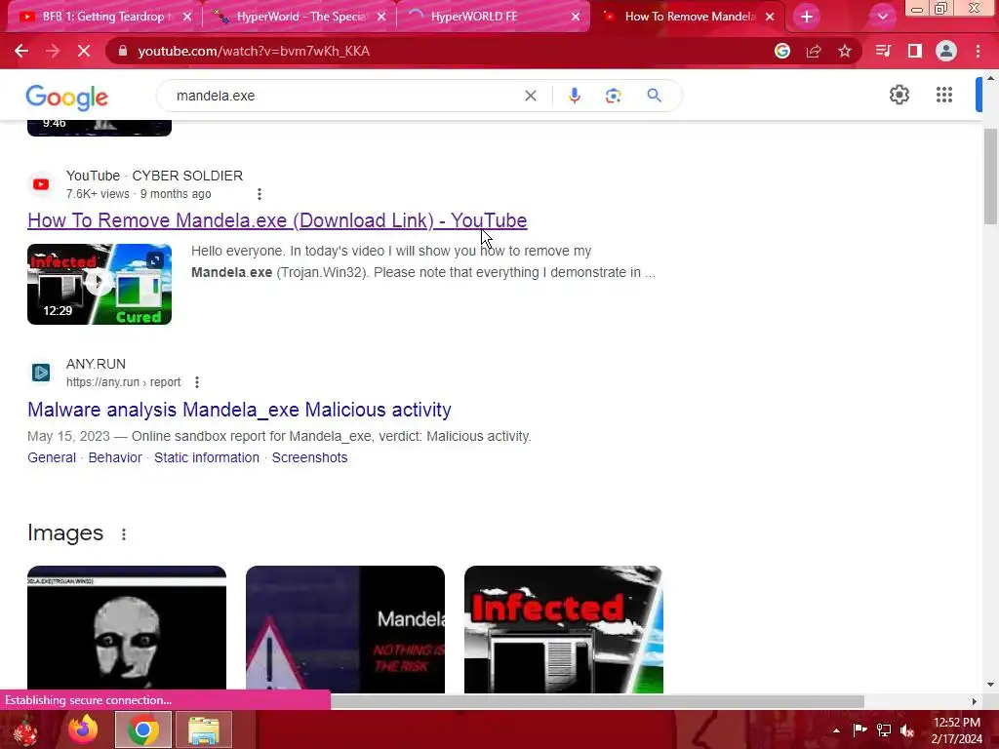Select the How To Remove Mandela tab

[x=688, y=17]
